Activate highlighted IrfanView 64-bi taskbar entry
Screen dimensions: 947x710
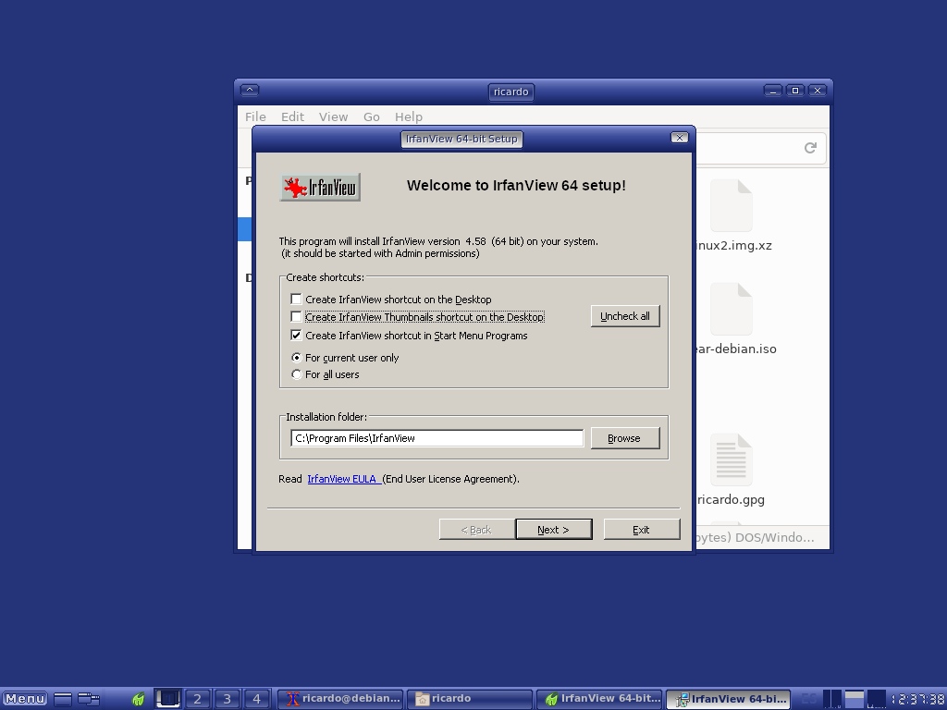click(x=729, y=699)
